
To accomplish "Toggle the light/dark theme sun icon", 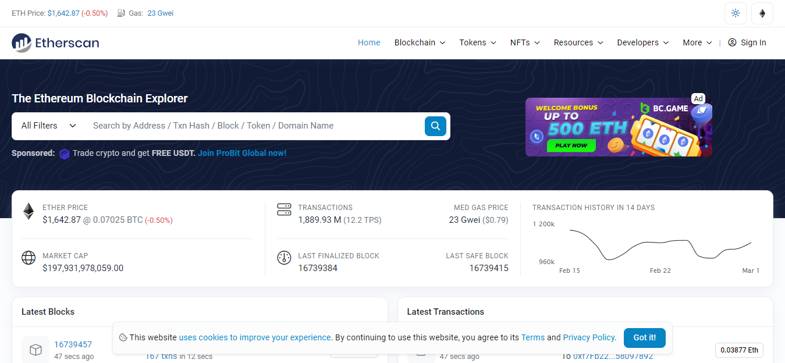I will coord(735,13).
